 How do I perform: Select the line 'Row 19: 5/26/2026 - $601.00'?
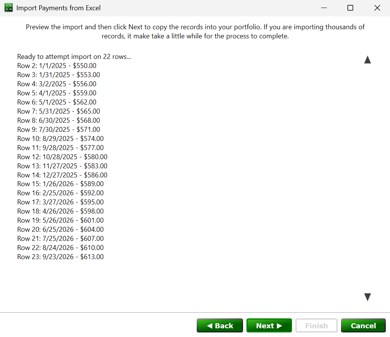tap(60, 220)
